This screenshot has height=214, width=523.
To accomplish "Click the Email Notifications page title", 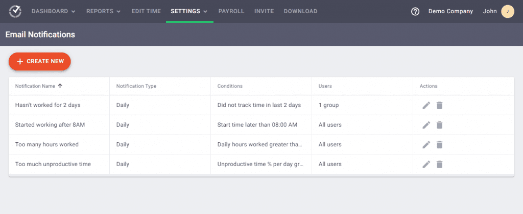I will click(x=40, y=34).
